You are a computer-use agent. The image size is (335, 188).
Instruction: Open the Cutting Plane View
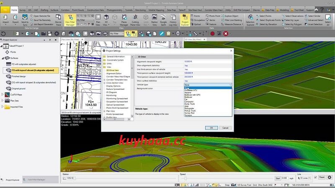[135, 20]
